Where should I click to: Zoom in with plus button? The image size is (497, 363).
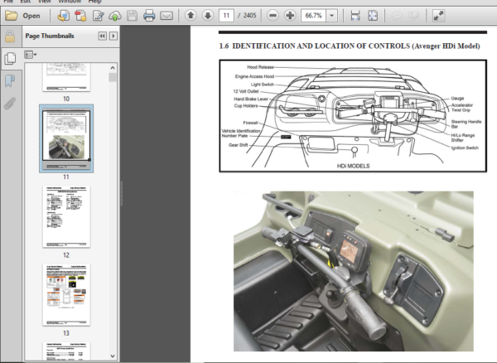[290, 15]
